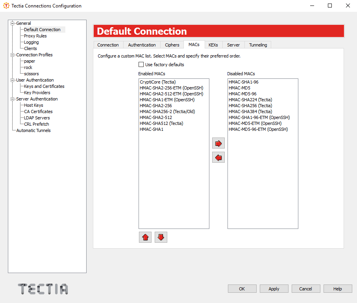Screen dimensions: 357x303
Task: Click the Cancel button
Action: click(306, 288)
